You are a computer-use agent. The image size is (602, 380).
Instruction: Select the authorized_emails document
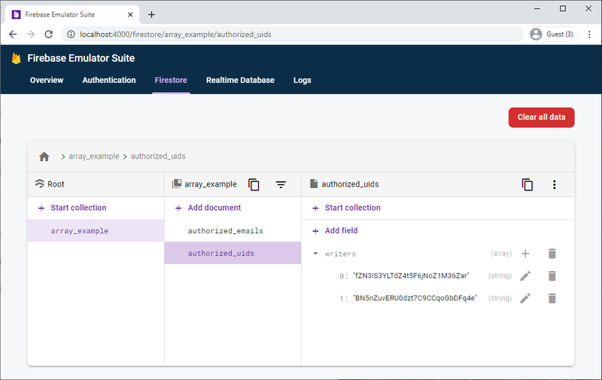(x=225, y=231)
